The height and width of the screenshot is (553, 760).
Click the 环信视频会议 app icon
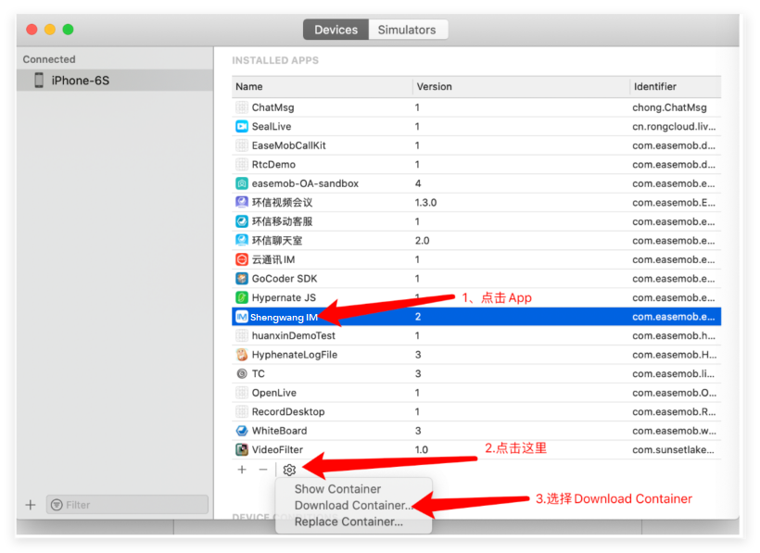pos(241,203)
